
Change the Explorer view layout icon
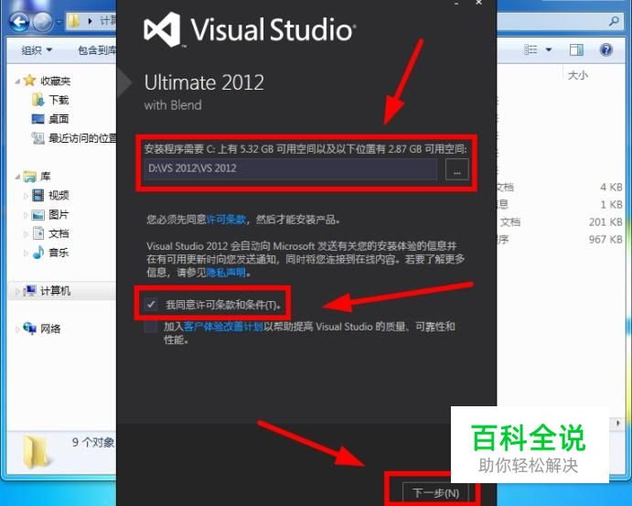(x=530, y=49)
